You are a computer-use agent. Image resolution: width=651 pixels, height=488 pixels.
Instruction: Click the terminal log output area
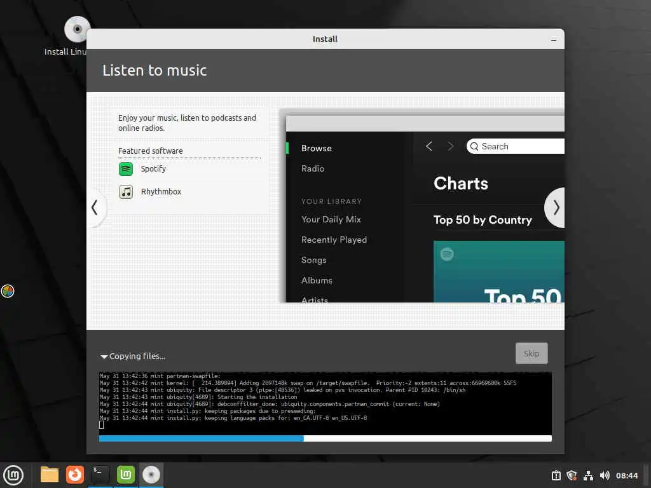coord(325,403)
